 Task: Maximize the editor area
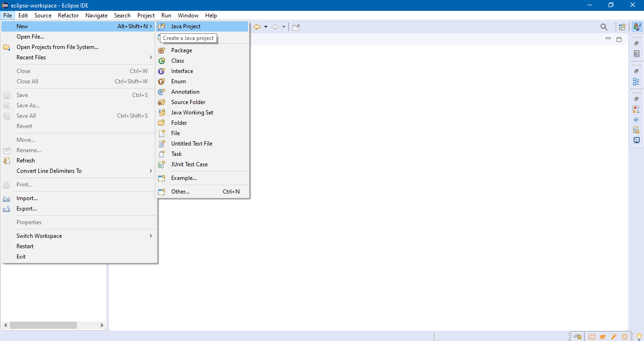[619, 40]
